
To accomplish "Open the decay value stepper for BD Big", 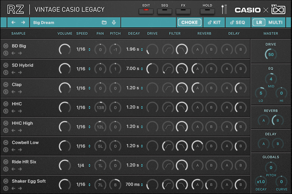I will pos(142,49).
